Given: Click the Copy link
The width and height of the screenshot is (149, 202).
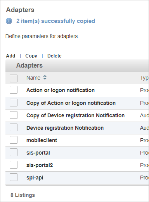Looking at the screenshot, I should (31, 56).
